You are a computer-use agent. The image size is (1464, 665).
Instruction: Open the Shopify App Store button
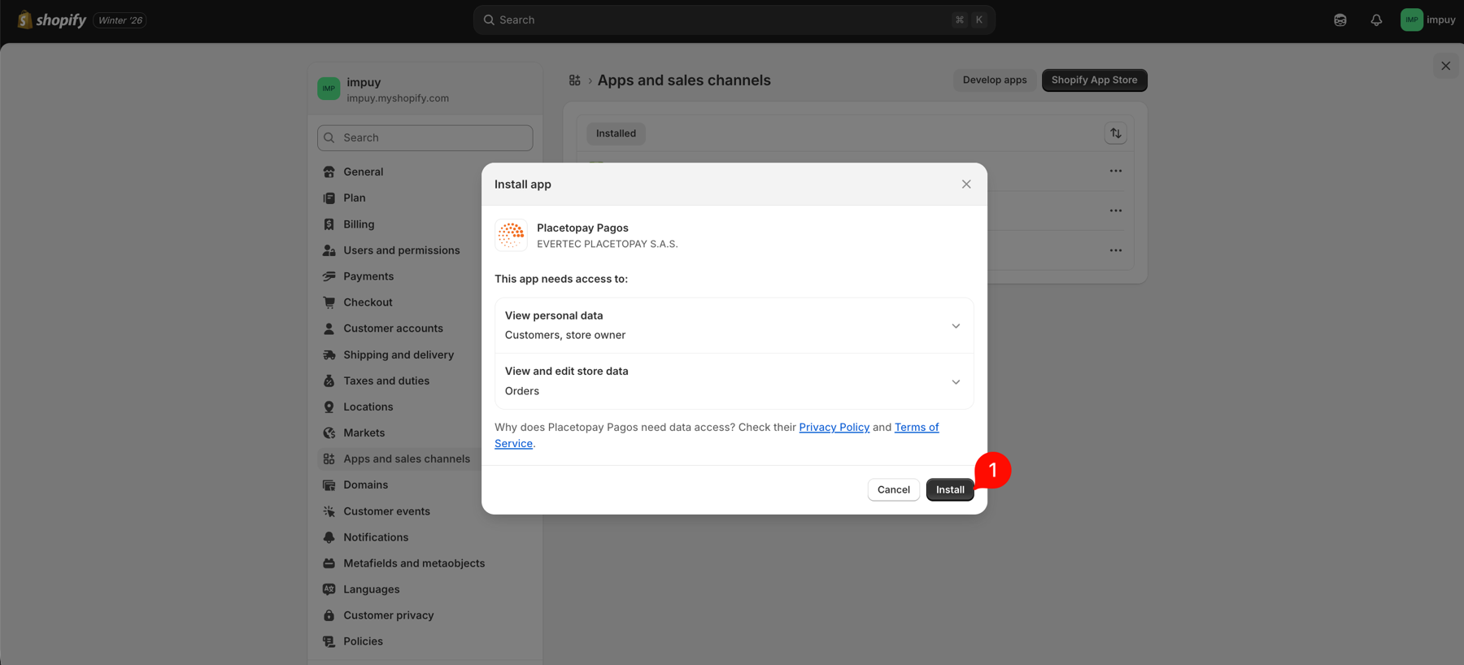coord(1094,80)
